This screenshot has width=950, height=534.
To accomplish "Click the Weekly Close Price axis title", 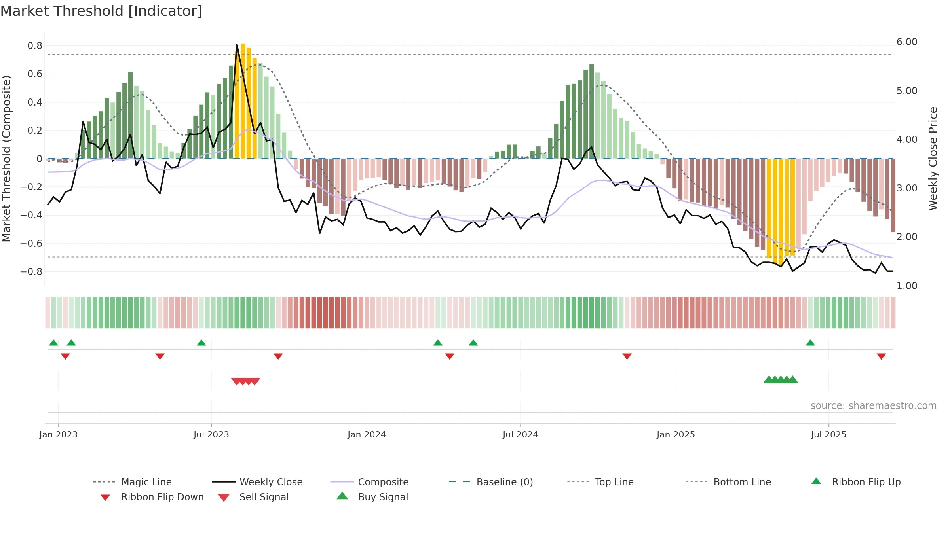I will pos(933,158).
